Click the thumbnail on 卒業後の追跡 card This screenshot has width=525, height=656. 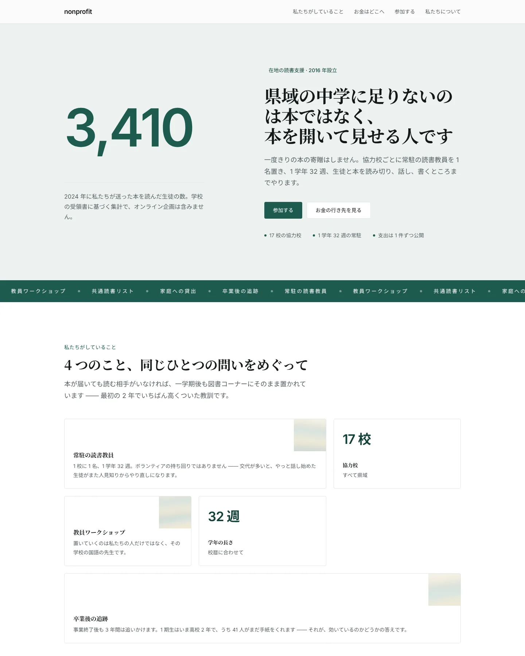point(444,590)
